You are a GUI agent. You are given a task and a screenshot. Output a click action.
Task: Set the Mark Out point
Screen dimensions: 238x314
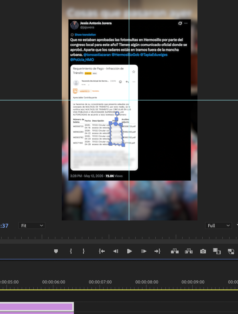click(x=83, y=251)
